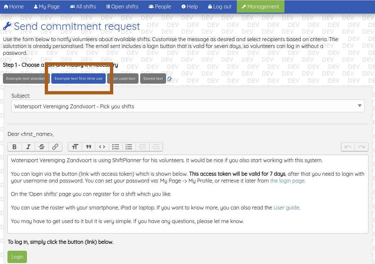Click the edit pencil icon beside Stored text
375x264 pixels.
tap(169, 78)
